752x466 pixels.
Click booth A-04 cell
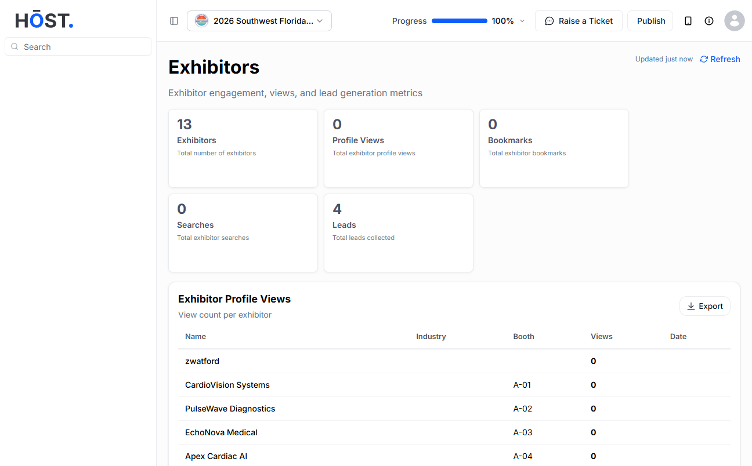(x=523, y=456)
